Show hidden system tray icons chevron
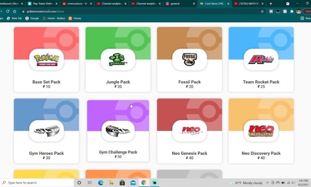This screenshot has width=311, height=187. pos(268,183)
